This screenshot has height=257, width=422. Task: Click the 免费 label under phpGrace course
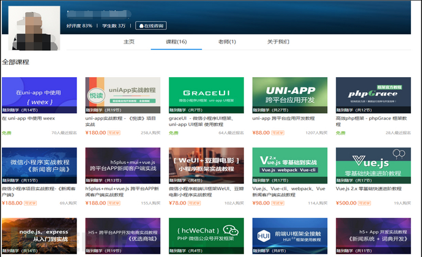point(341,133)
